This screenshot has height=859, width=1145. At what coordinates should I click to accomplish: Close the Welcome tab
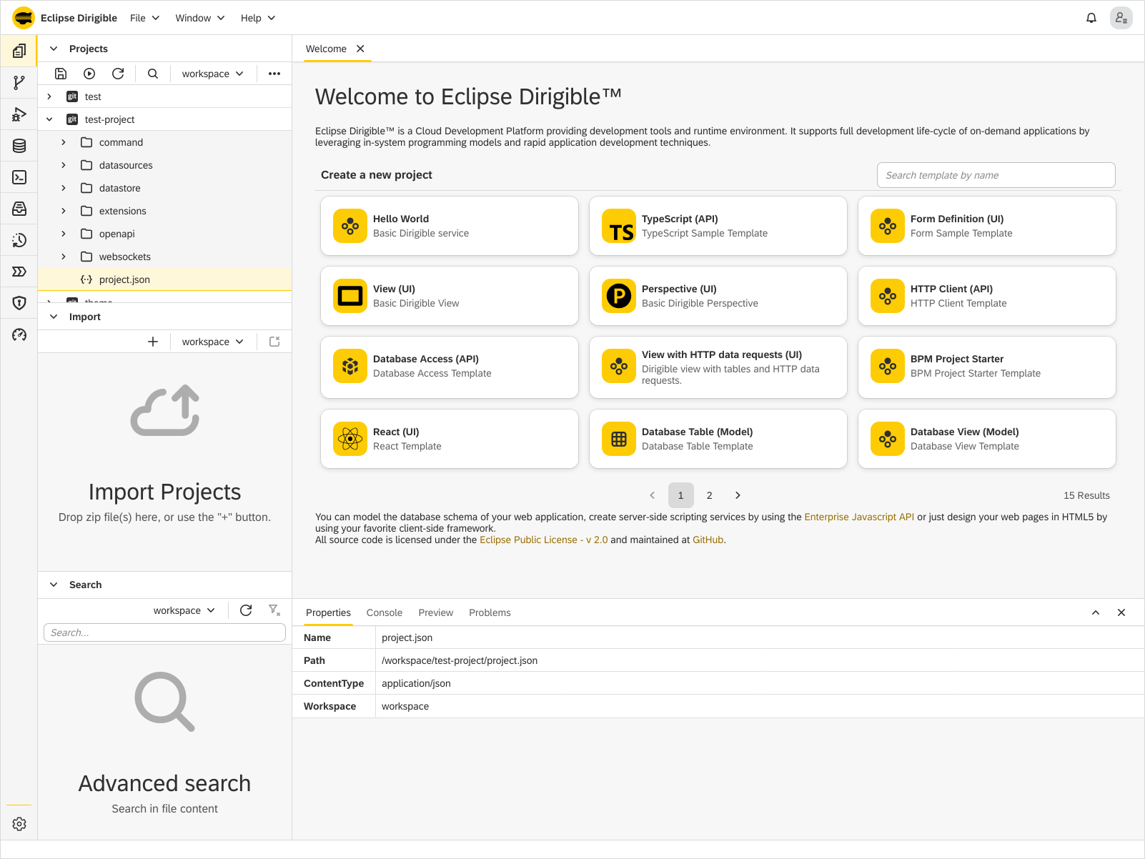pyautogui.click(x=361, y=49)
